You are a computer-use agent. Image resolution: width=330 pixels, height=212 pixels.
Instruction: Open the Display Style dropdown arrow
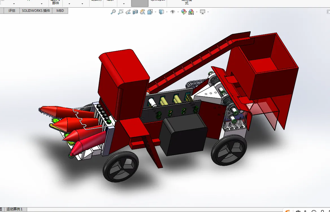pyautogui.click(x=167, y=12)
